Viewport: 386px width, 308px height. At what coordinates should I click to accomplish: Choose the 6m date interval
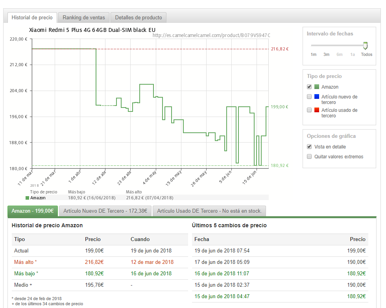[x=340, y=54]
